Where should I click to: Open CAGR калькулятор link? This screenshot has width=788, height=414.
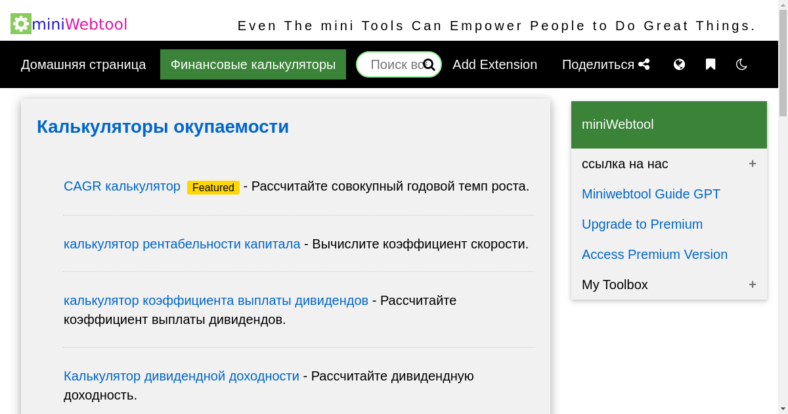pyautogui.click(x=122, y=186)
